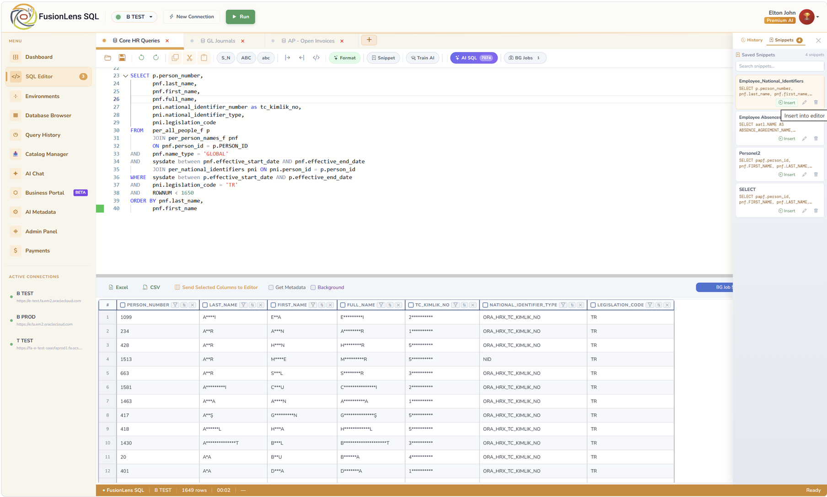Run the current query
The width and height of the screenshot is (827, 497).
(x=241, y=17)
